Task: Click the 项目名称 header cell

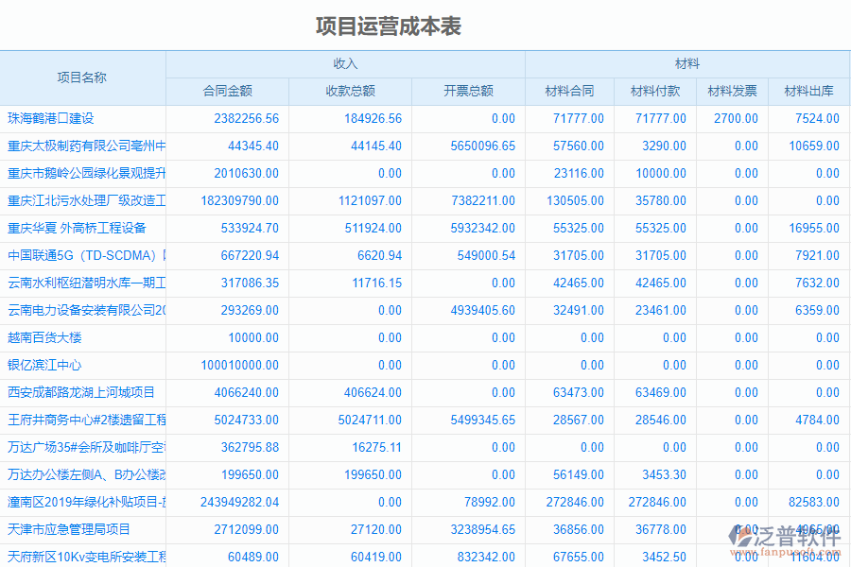Action: [85, 77]
